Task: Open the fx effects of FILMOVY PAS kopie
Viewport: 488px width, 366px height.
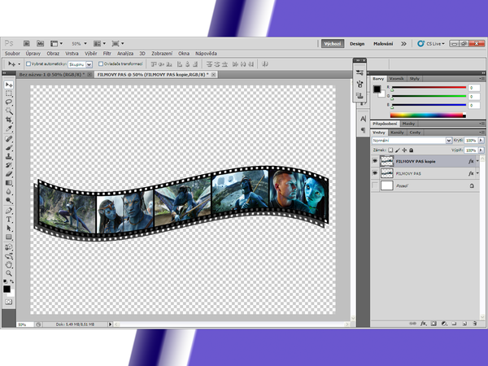Action: coord(472,161)
